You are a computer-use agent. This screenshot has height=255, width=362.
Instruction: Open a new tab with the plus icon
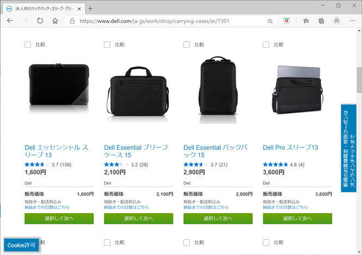click(x=90, y=9)
